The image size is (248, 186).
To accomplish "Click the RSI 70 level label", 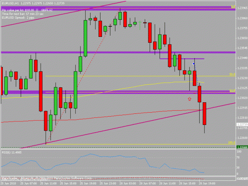I will 238,157.
